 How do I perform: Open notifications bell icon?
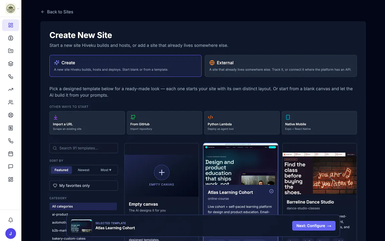(x=11, y=220)
